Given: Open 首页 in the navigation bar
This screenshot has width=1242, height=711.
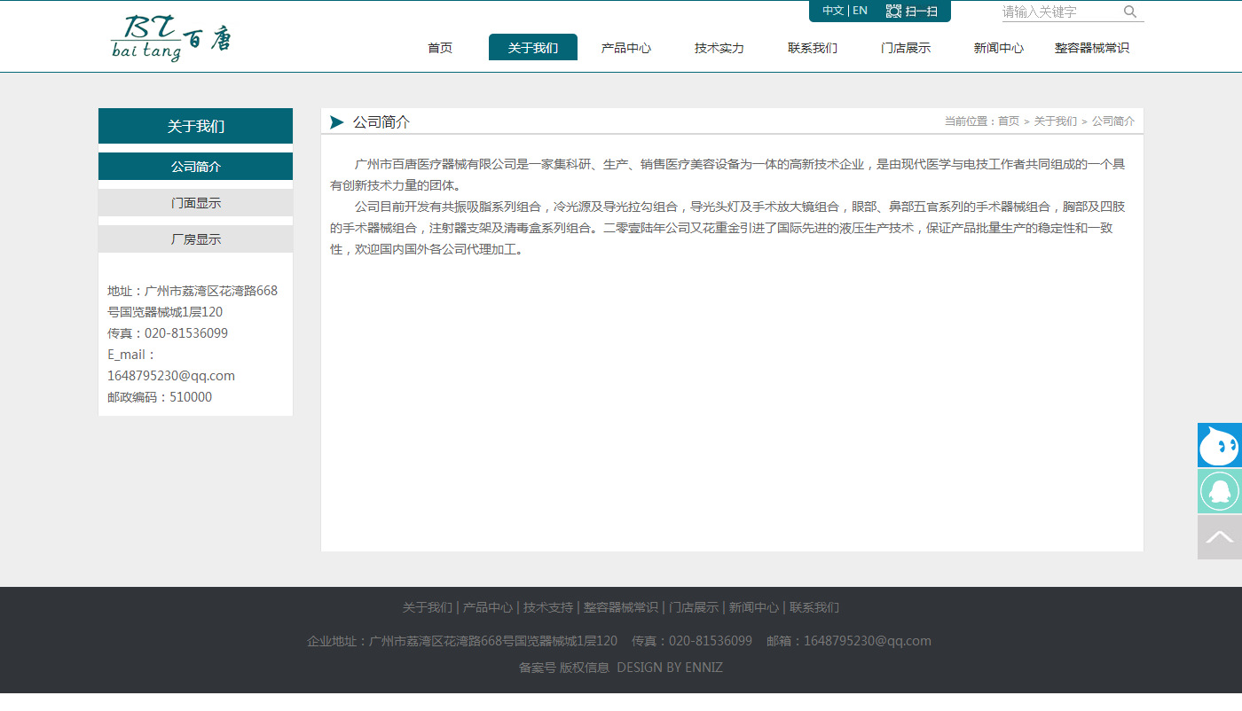Looking at the screenshot, I should tap(440, 48).
